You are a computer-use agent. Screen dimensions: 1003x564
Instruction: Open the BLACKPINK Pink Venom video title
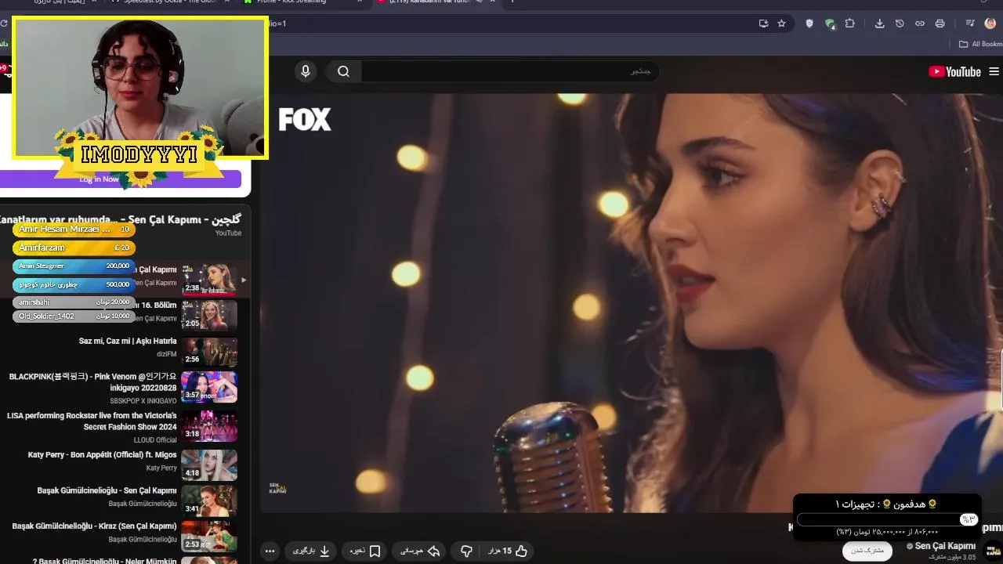[92, 381]
